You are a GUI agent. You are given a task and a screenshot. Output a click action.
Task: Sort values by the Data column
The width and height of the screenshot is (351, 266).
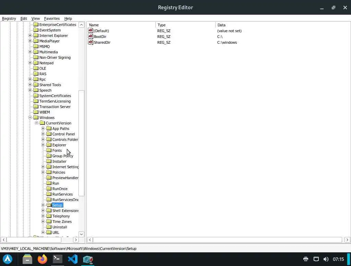[283, 25]
